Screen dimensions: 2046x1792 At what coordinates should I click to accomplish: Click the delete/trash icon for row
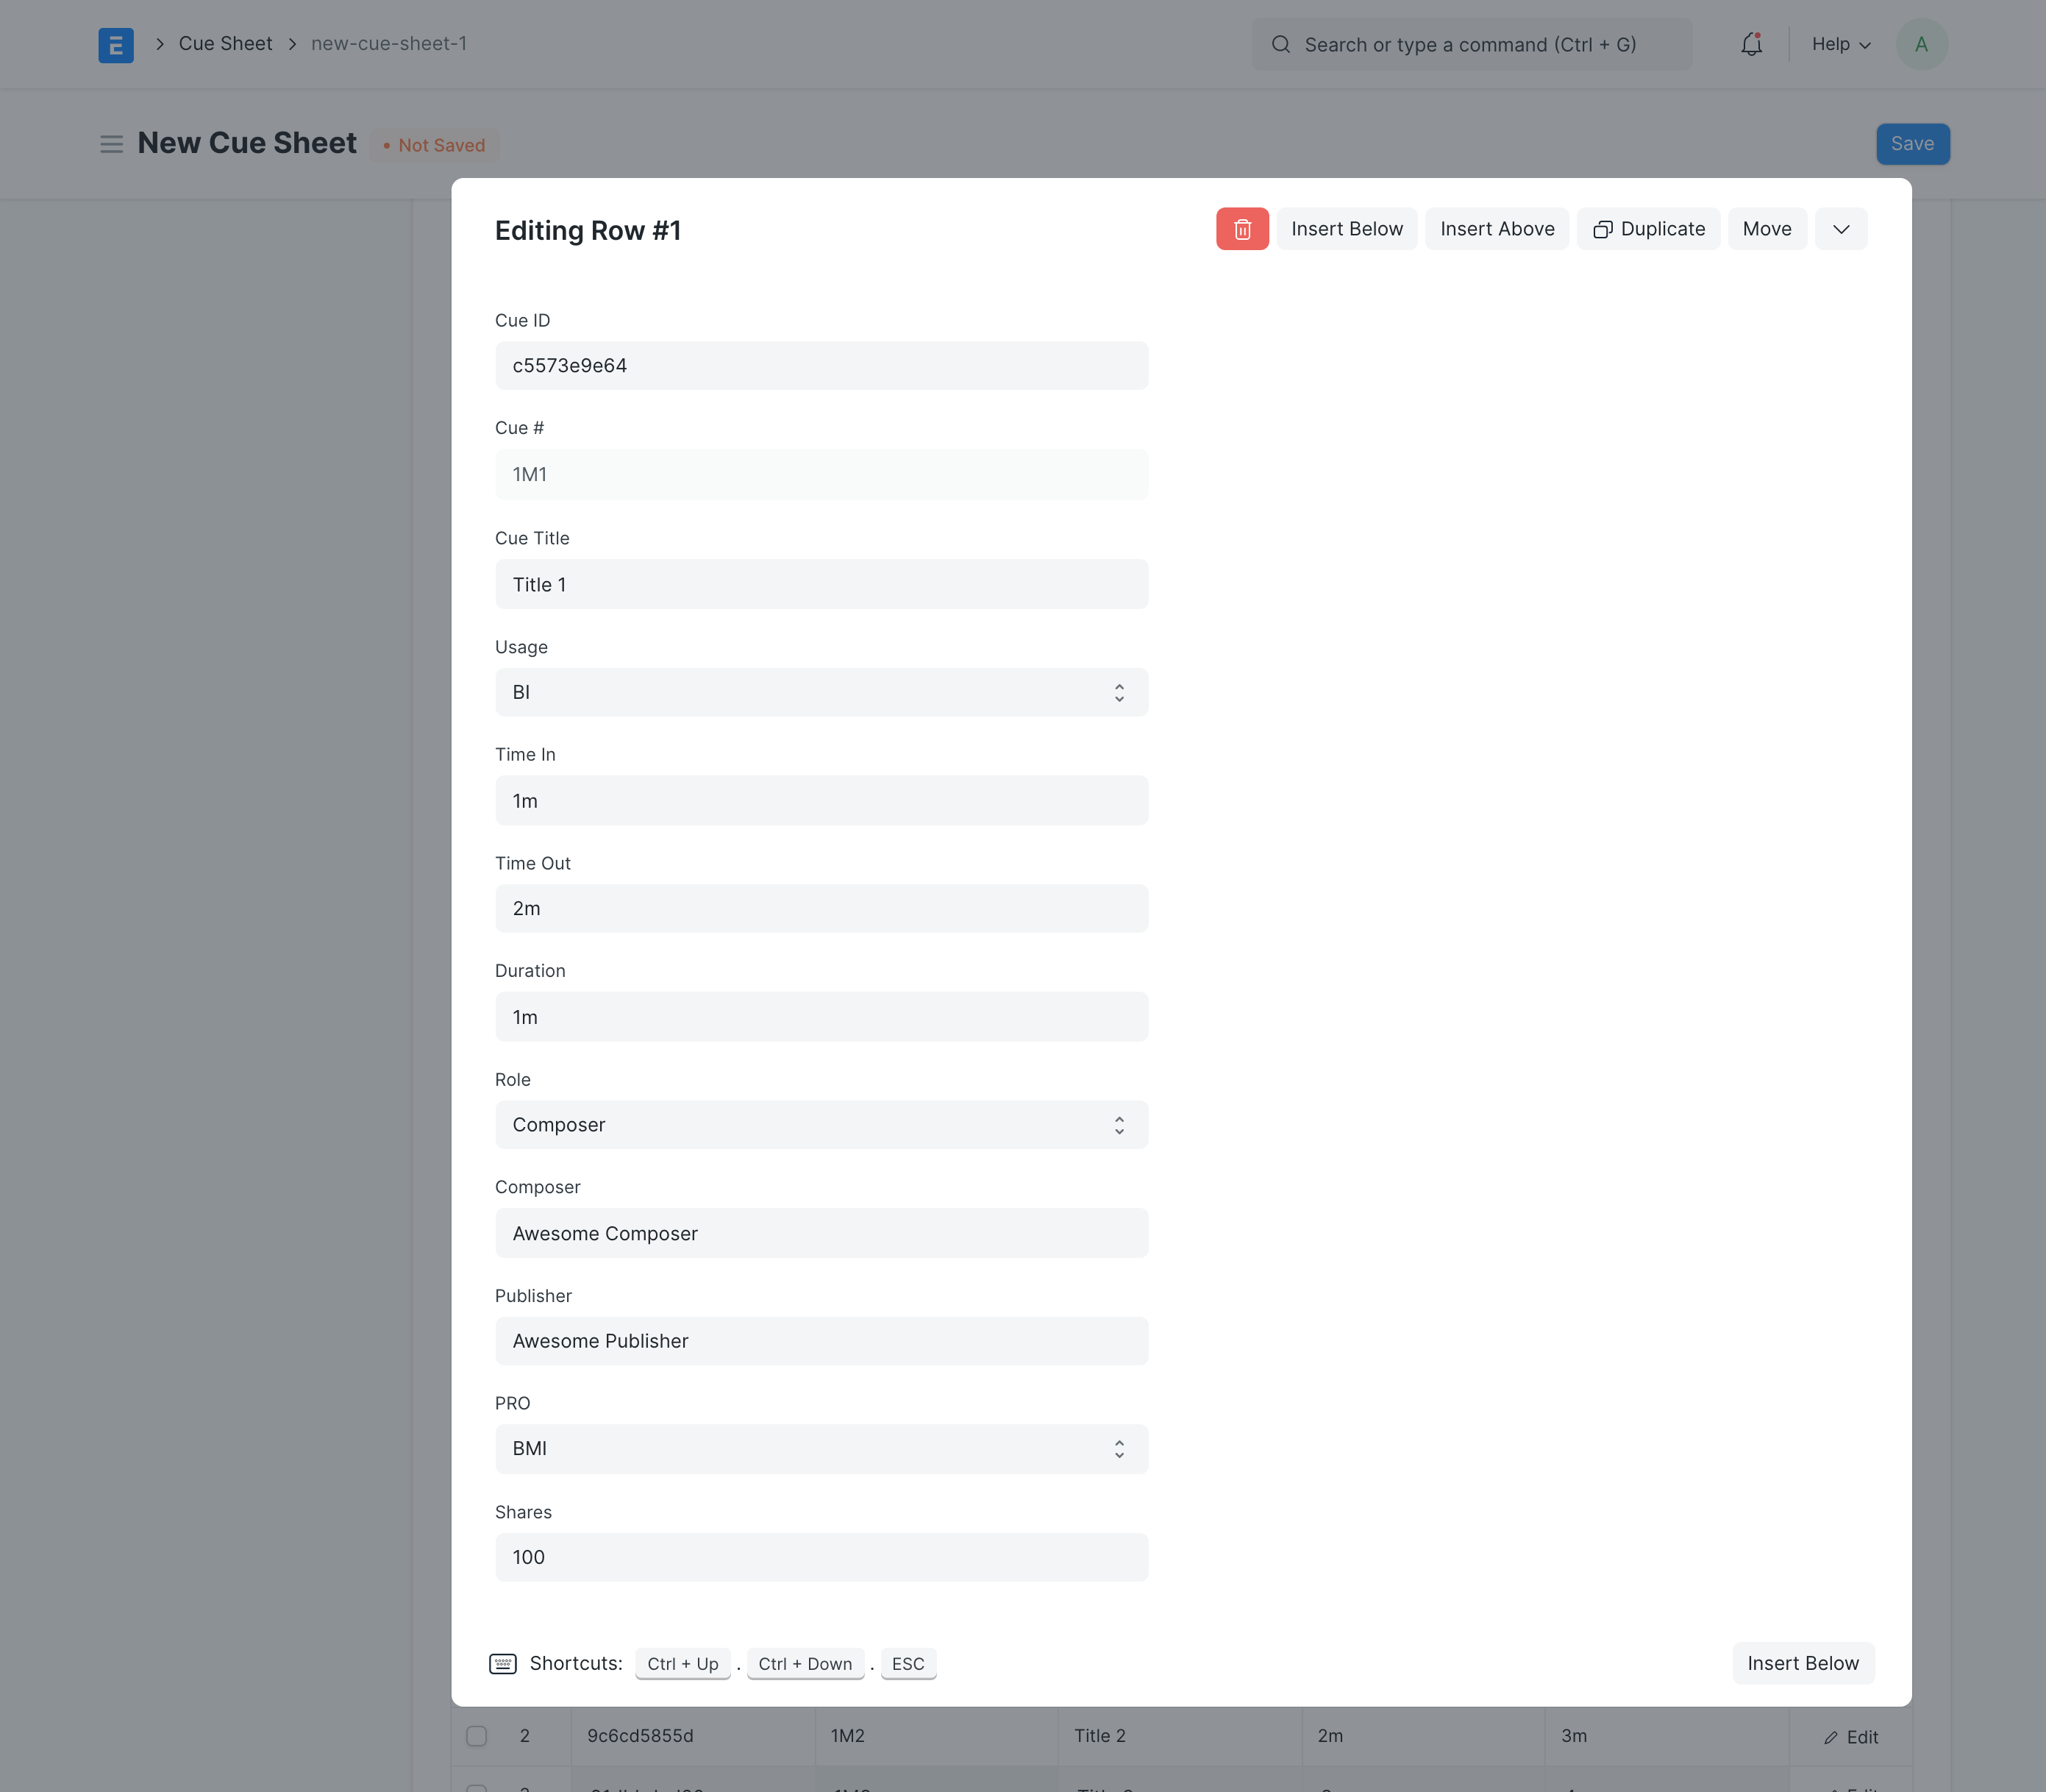click(x=1242, y=228)
